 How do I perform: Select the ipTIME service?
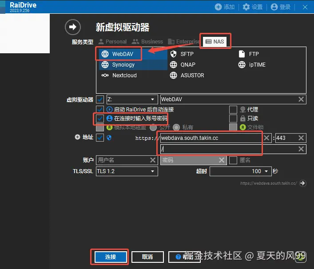[x=252, y=65]
